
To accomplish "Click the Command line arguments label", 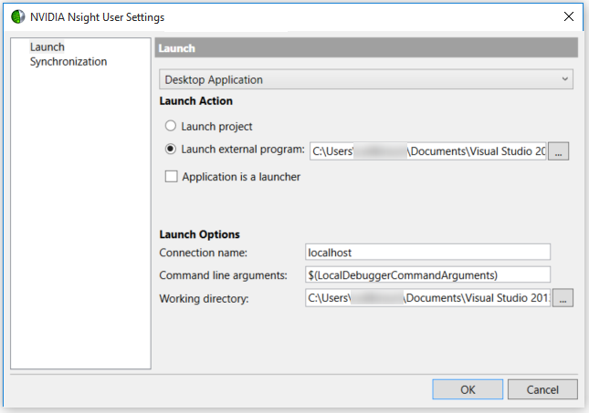I will (223, 275).
